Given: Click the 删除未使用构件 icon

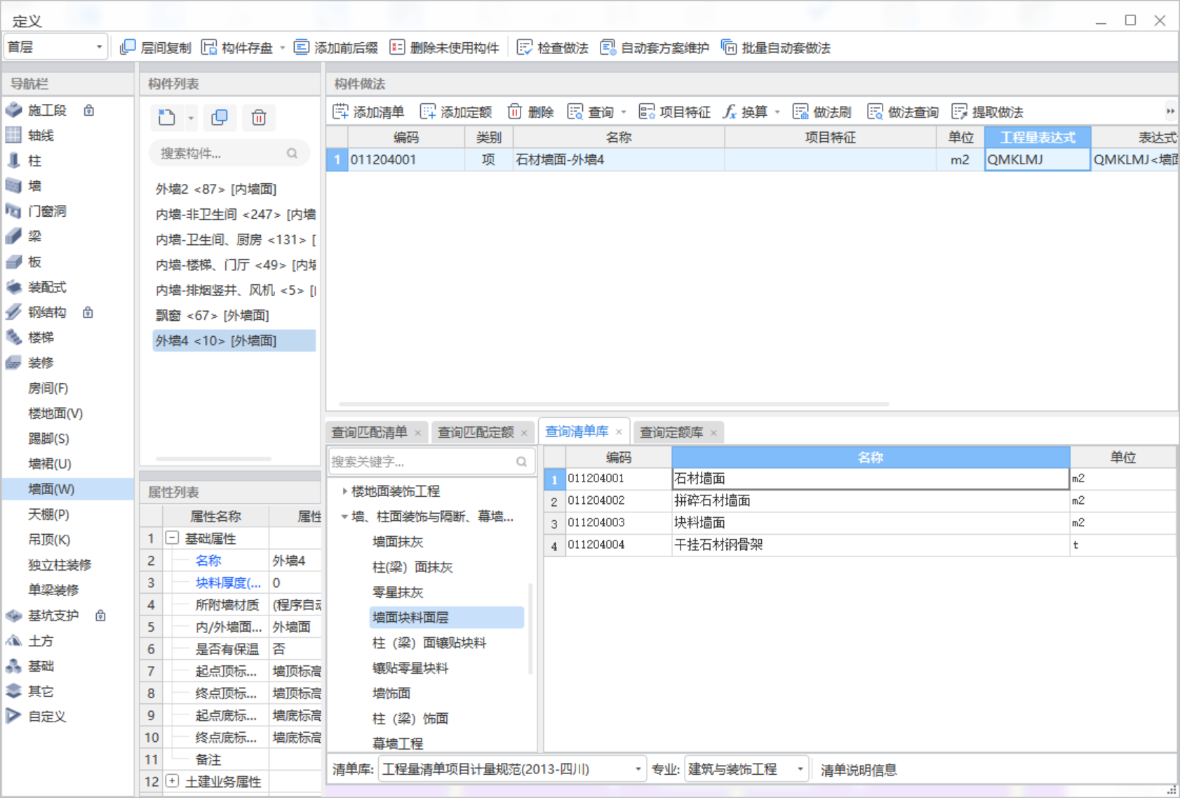Looking at the screenshot, I should [397, 47].
